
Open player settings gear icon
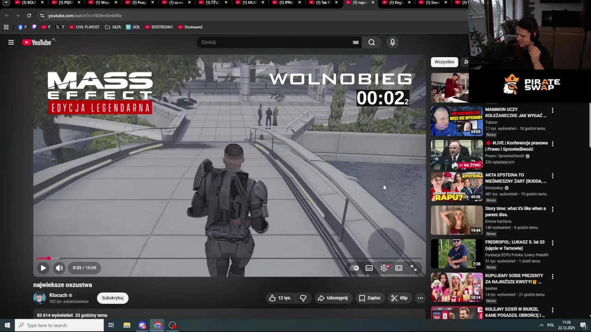point(384,268)
